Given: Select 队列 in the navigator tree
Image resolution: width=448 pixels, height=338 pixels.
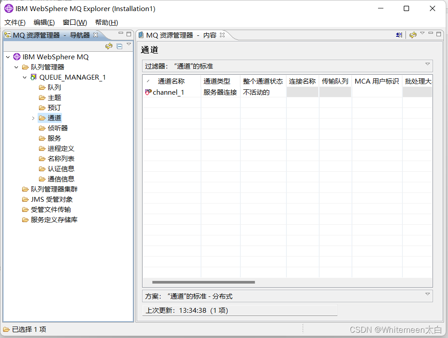Looking at the screenshot, I should pos(54,87).
